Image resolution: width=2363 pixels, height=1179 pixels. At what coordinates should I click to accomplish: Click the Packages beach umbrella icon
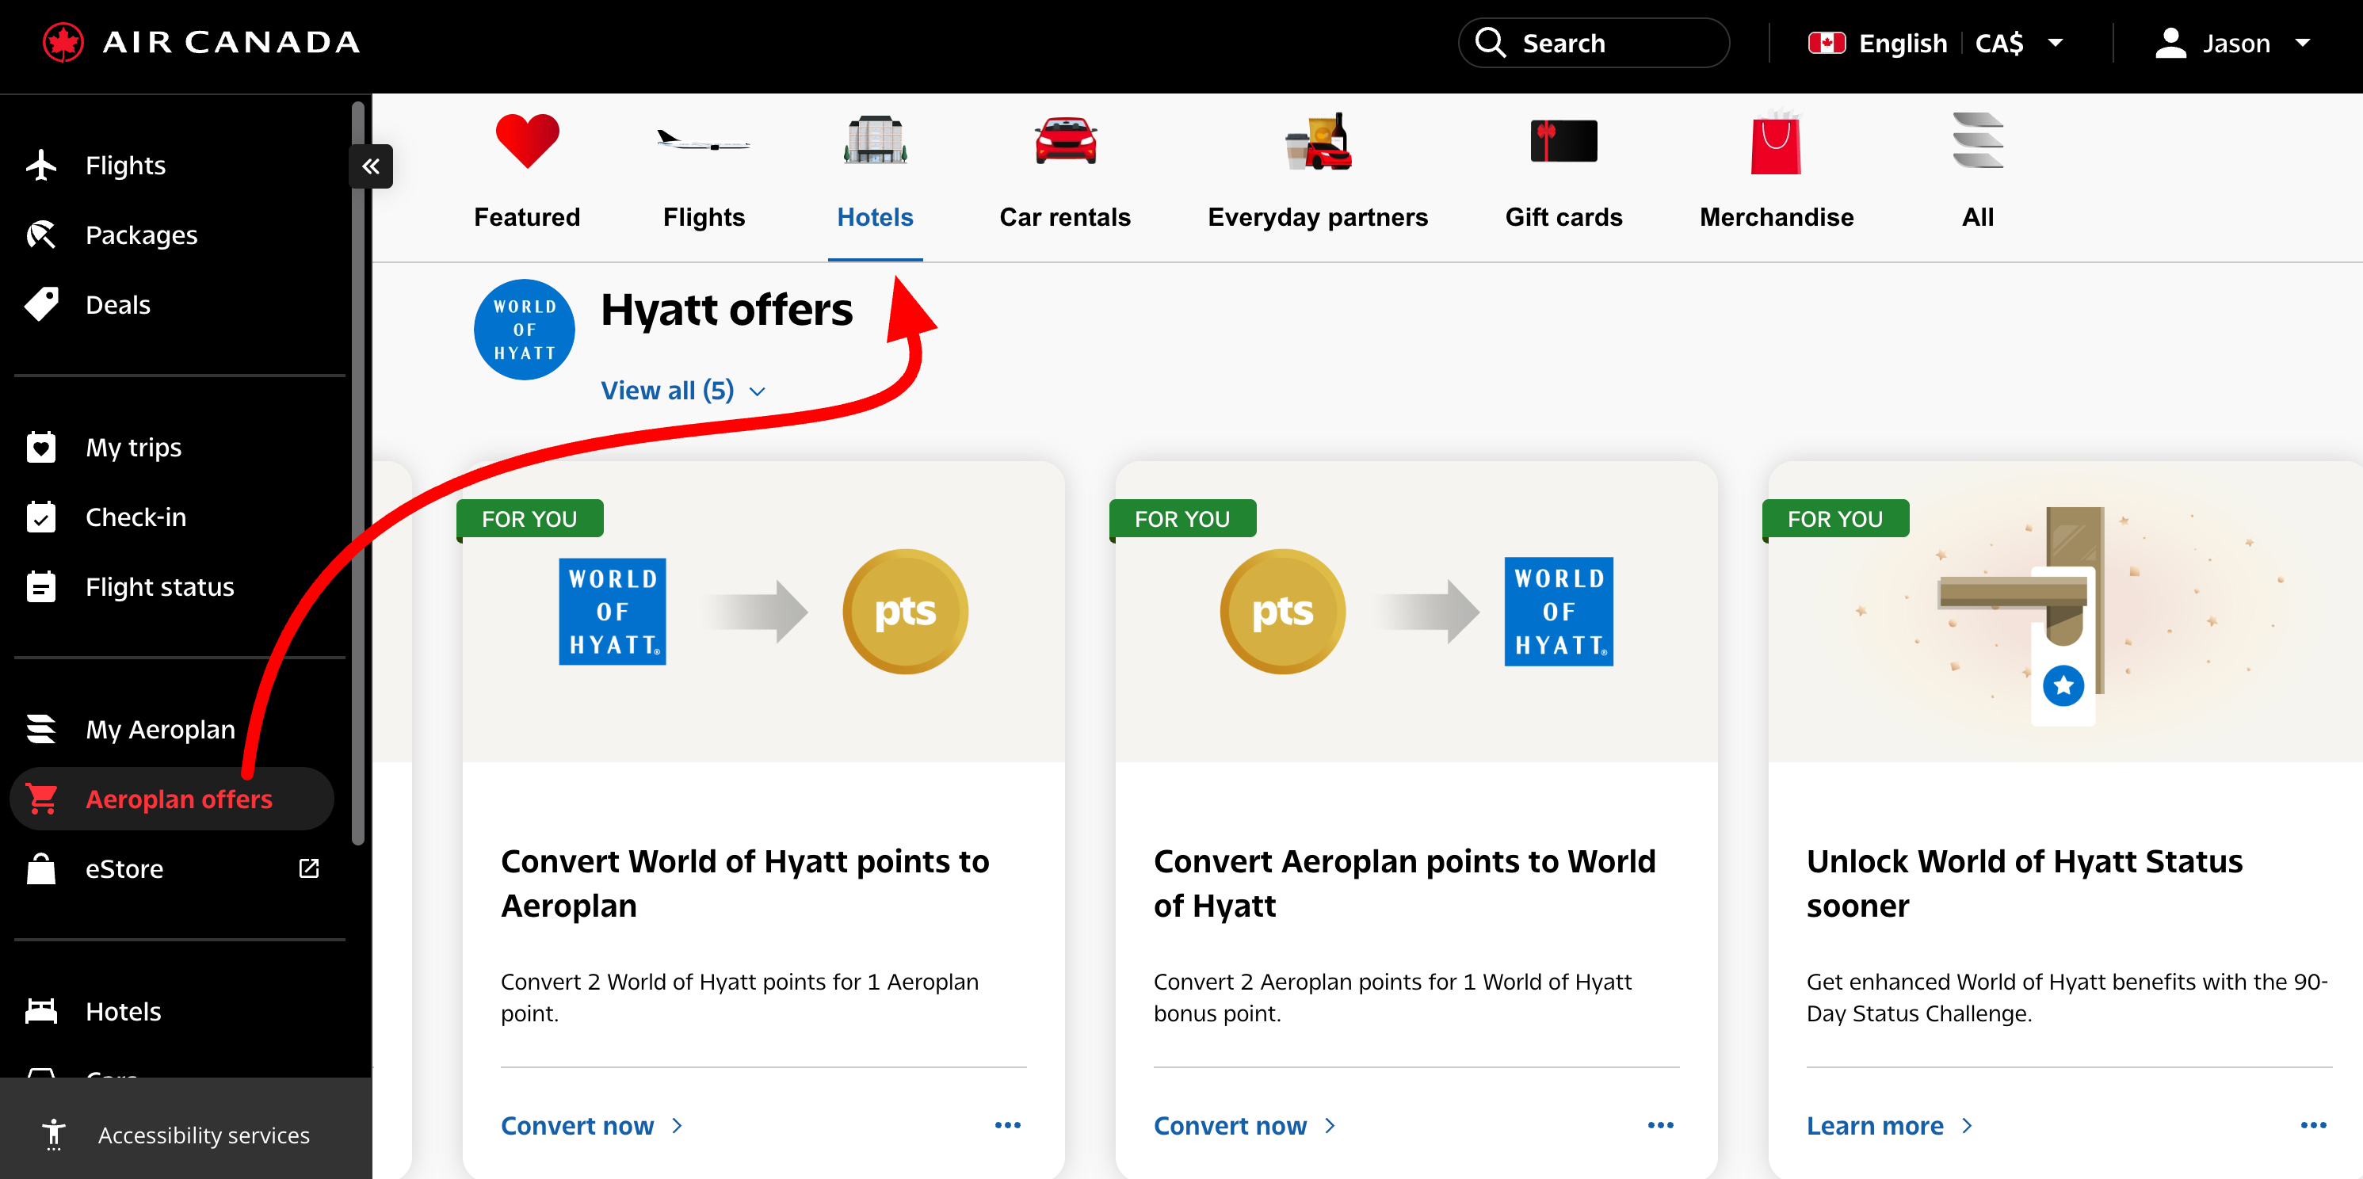(41, 235)
